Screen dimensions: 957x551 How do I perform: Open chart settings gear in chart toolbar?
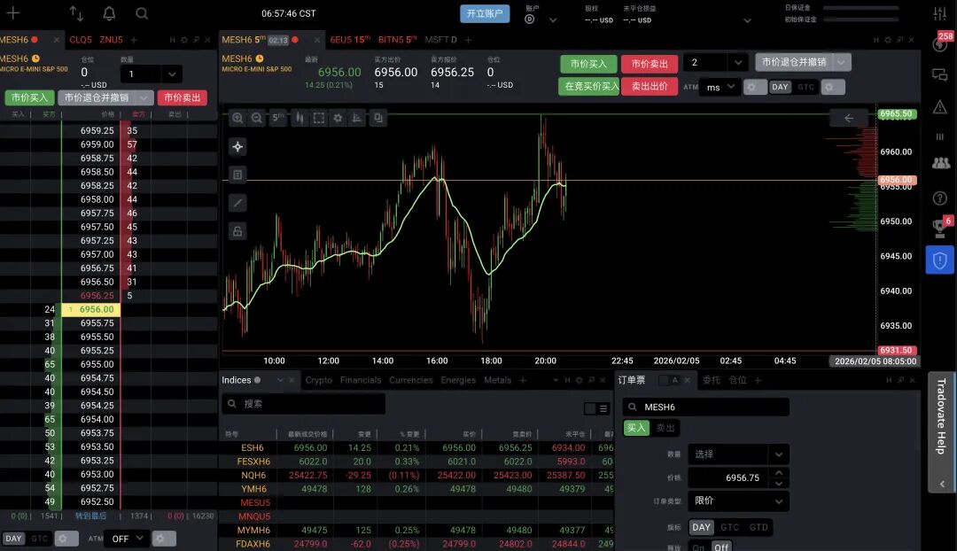(338, 118)
